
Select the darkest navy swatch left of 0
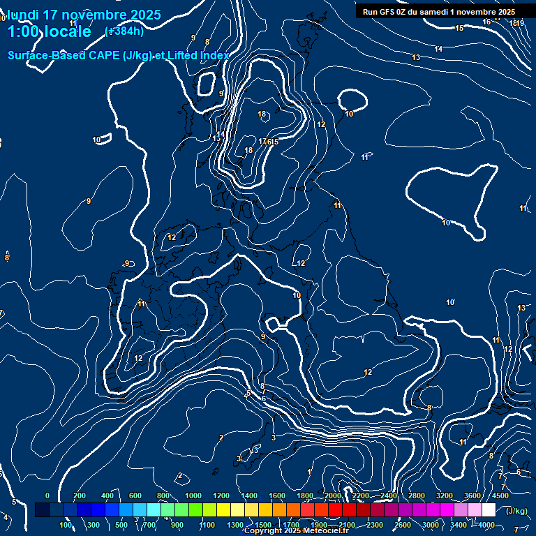[x=42, y=509]
